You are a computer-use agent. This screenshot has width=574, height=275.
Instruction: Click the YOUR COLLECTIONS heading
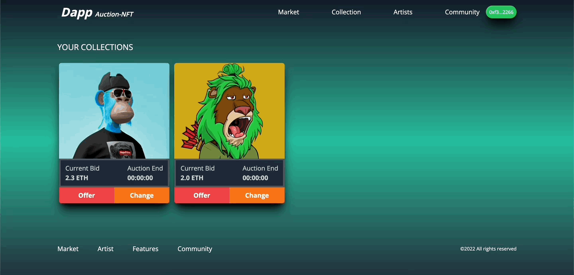coord(95,47)
